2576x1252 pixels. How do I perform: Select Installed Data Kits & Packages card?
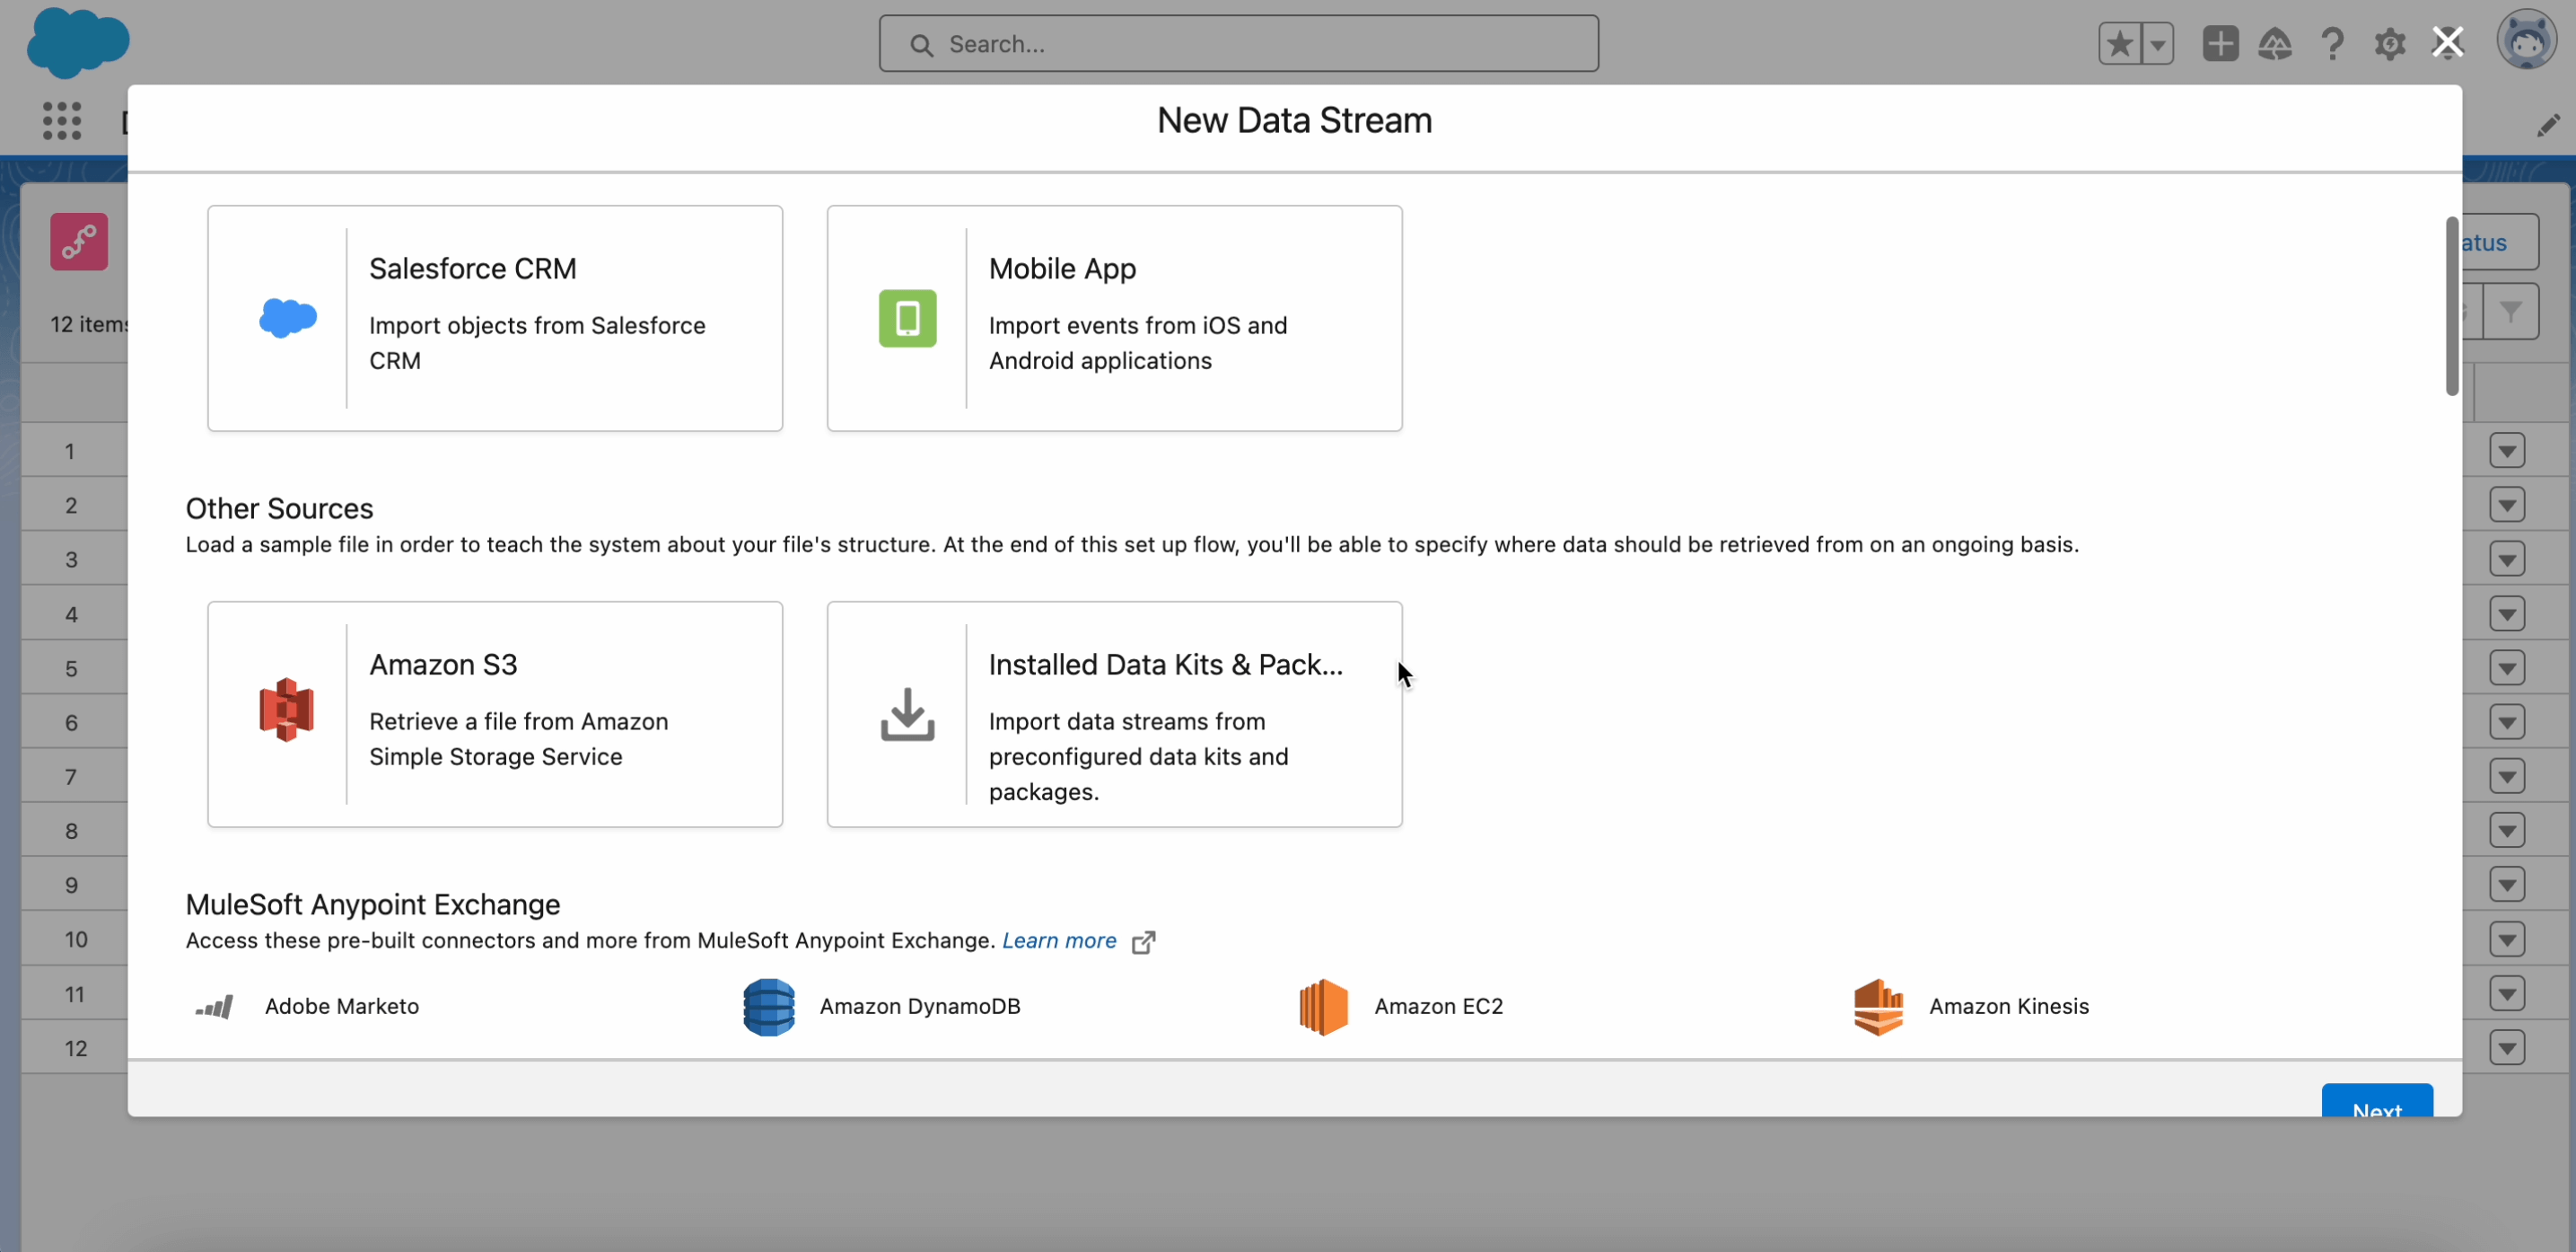(1114, 715)
